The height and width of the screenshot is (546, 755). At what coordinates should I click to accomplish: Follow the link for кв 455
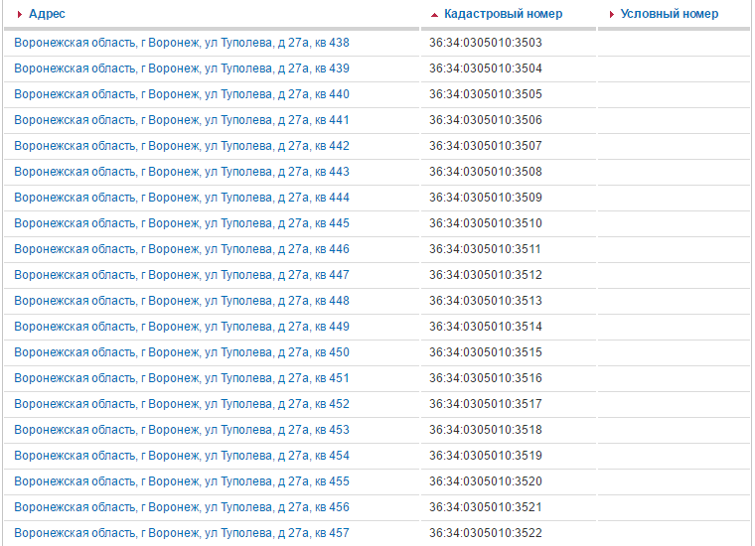182,481
